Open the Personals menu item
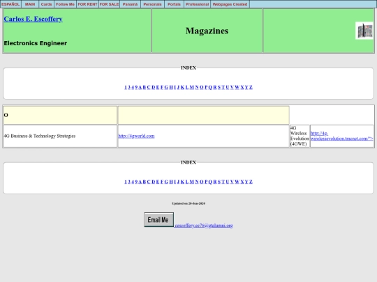Screen dimensions: 377x282 coord(152,4)
